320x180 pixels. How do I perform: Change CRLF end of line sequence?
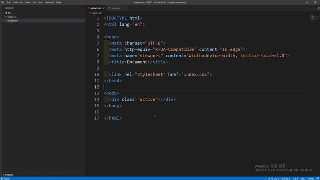point(303,178)
